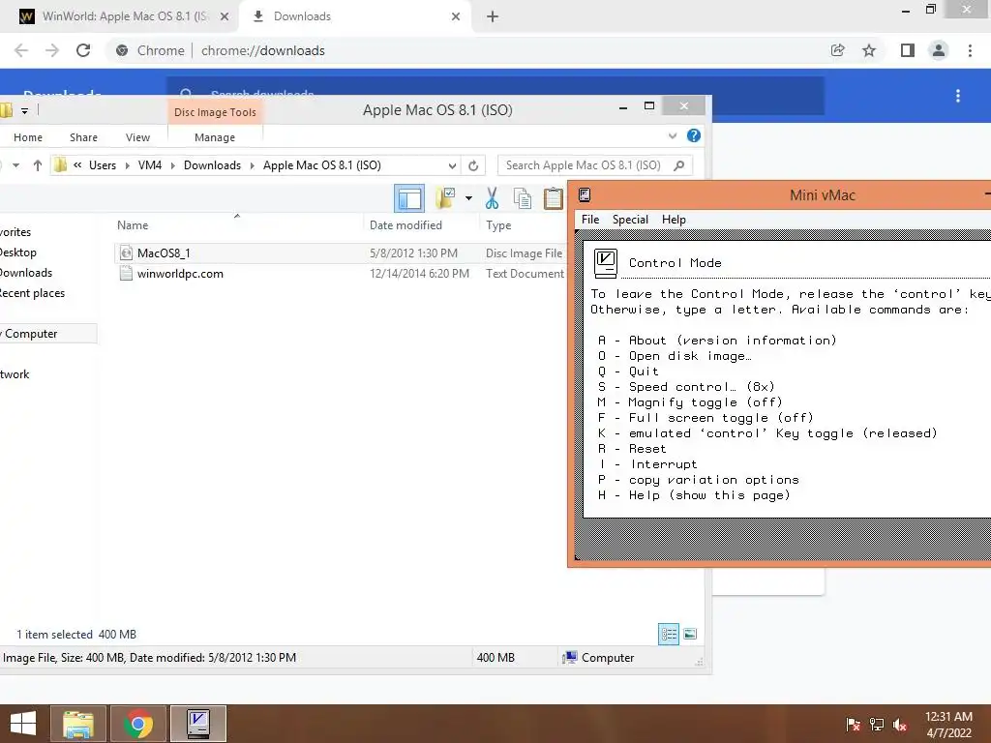Viewport: 991px width, 743px height.
Task: Open recent locations dropdown in Explorer
Action: [15, 165]
